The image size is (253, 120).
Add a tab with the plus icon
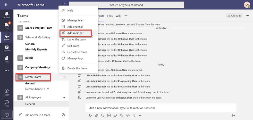point(126,16)
